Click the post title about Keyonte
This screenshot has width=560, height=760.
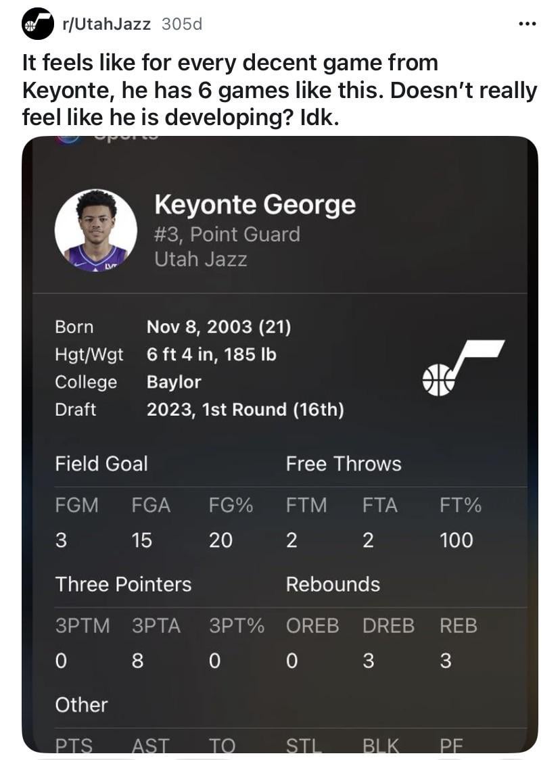click(279, 91)
